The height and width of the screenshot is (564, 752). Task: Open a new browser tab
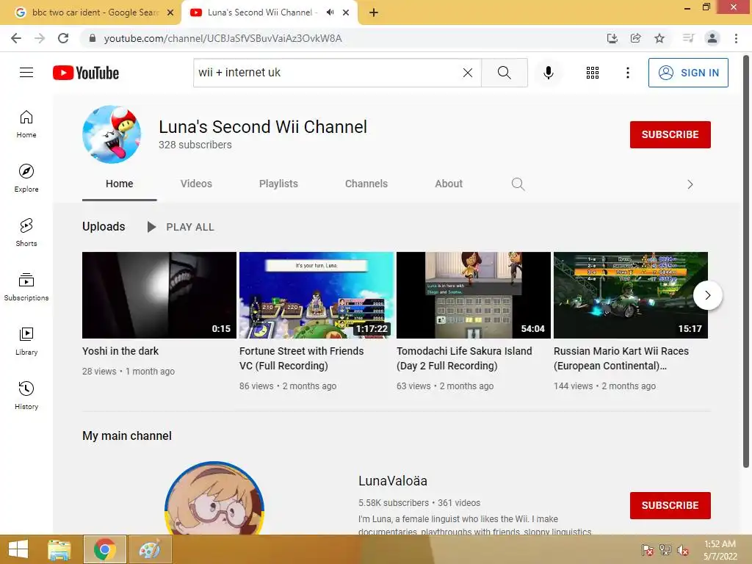coord(374,12)
